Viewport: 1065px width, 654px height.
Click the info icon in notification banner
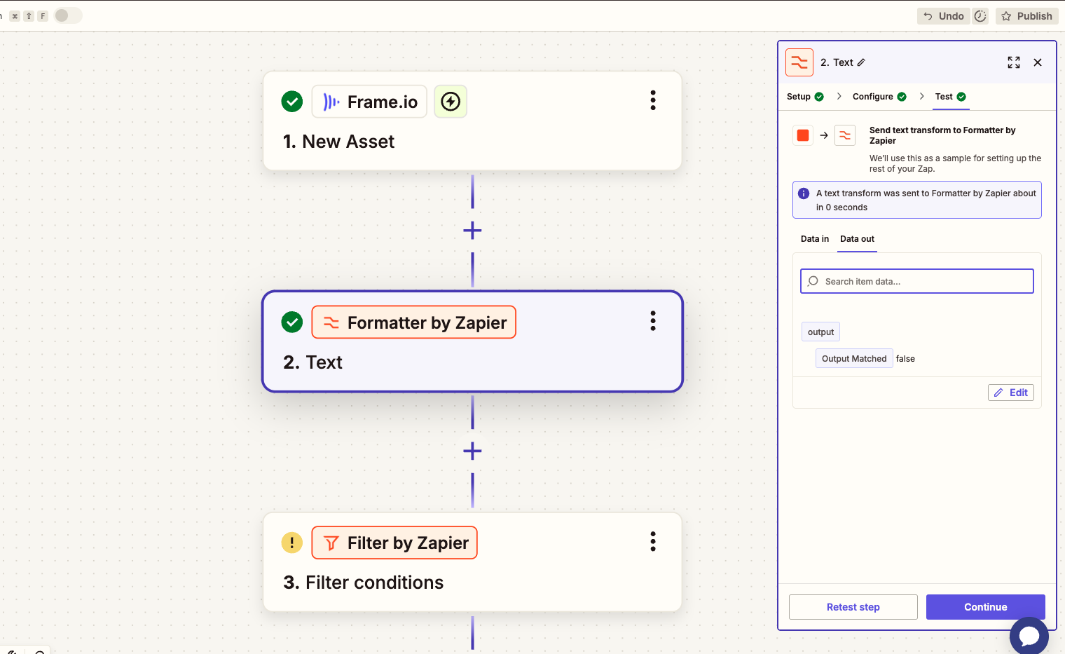[x=804, y=193]
